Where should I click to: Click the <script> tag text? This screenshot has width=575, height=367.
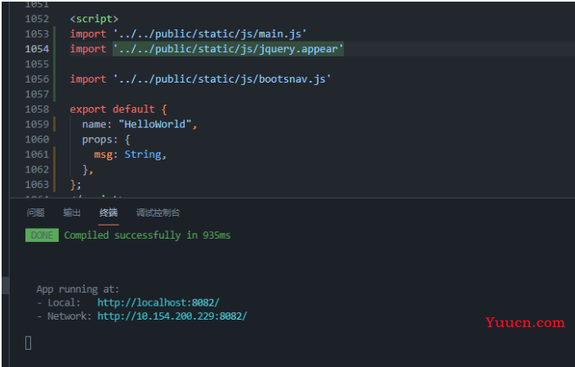pyautogui.click(x=94, y=19)
